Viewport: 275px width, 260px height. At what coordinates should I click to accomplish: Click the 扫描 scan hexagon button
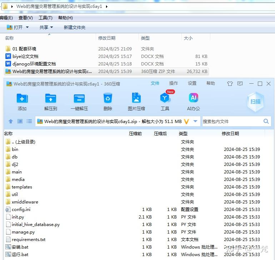pyautogui.click(x=255, y=102)
